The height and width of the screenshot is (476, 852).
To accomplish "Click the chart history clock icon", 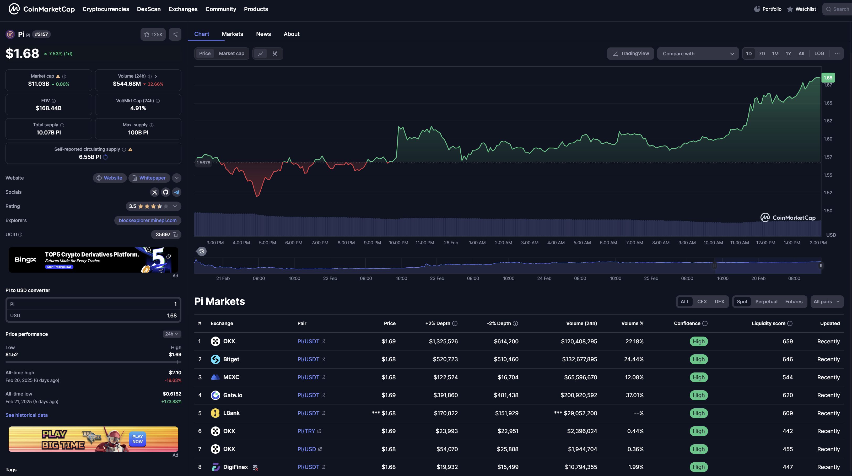I will pyautogui.click(x=201, y=251).
